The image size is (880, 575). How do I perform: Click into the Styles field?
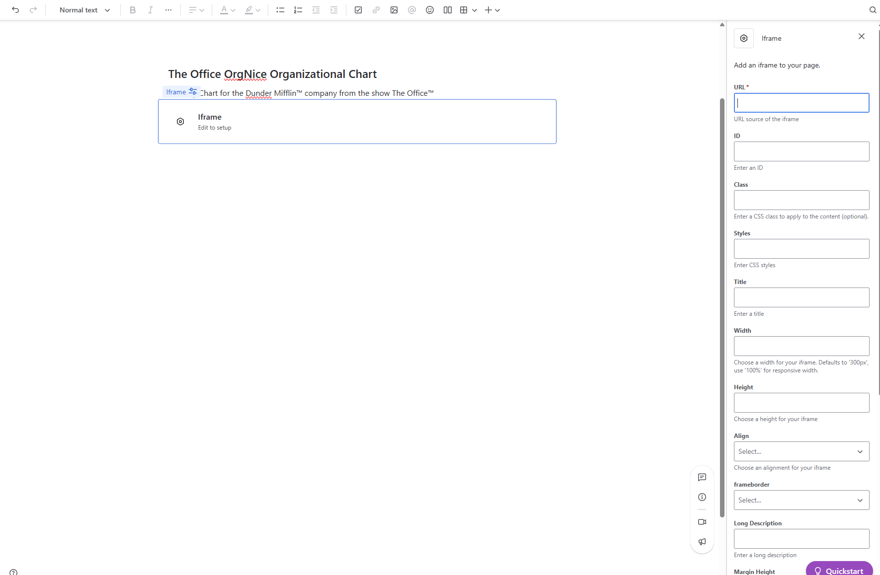pyautogui.click(x=801, y=249)
